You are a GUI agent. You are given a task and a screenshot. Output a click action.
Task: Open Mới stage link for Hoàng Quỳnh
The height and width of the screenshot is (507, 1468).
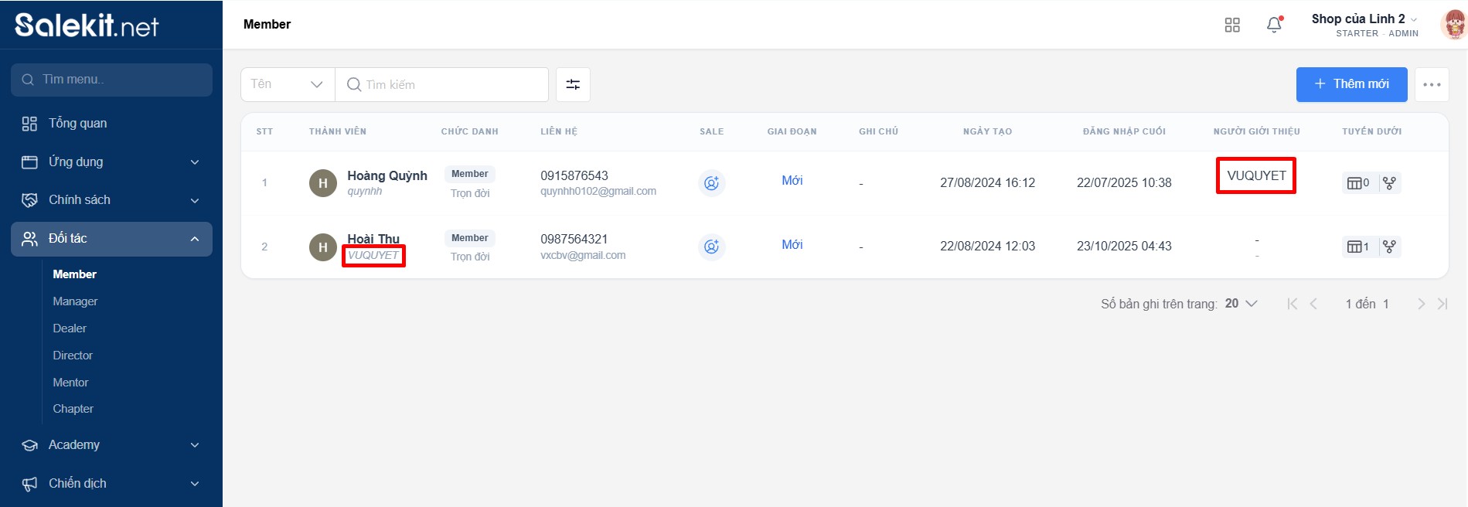792,181
